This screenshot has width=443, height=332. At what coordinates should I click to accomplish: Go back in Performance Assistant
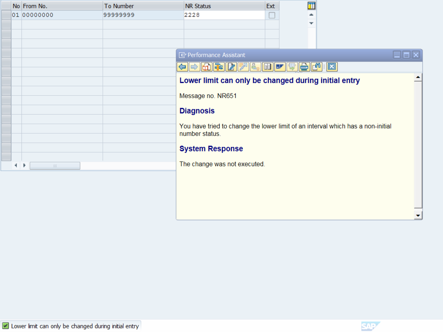point(182,67)
